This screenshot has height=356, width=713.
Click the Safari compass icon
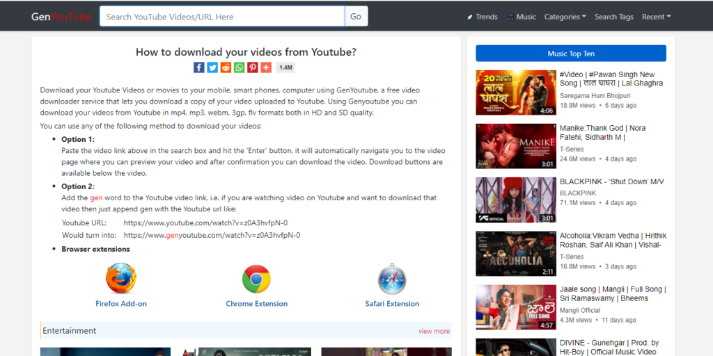[x=392, y=279]
